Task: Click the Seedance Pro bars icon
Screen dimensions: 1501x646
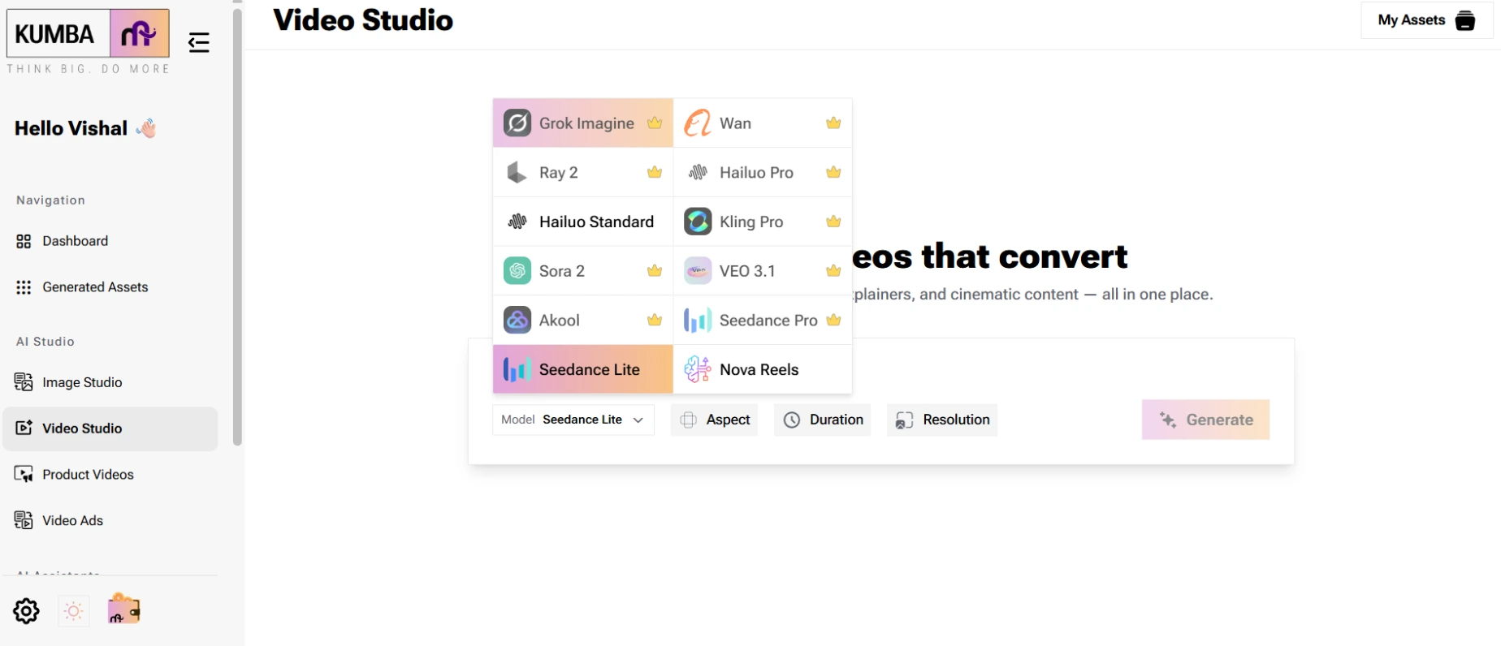Action: [698, 321]
